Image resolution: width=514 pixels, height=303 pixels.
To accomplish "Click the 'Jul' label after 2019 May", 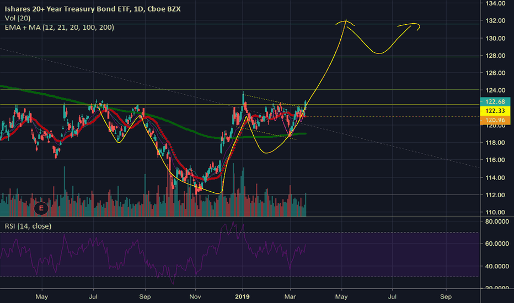I will pos(392,297).
